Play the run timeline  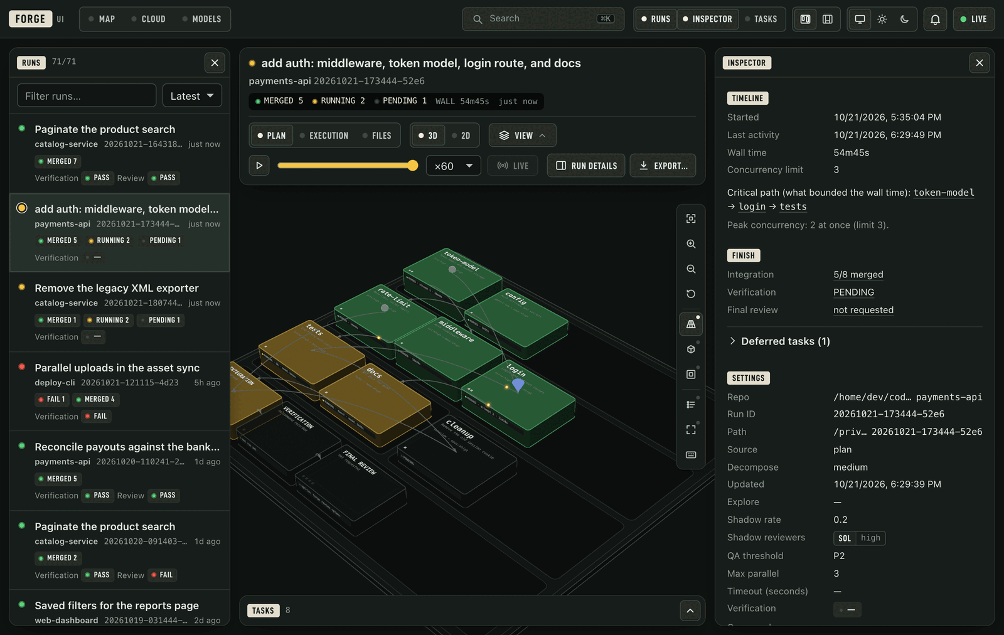tap(259, 166)
